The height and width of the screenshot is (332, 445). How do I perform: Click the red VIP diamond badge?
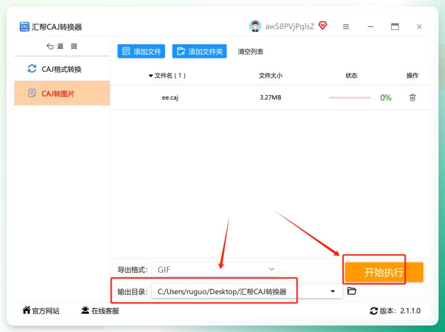coord(323,25)
